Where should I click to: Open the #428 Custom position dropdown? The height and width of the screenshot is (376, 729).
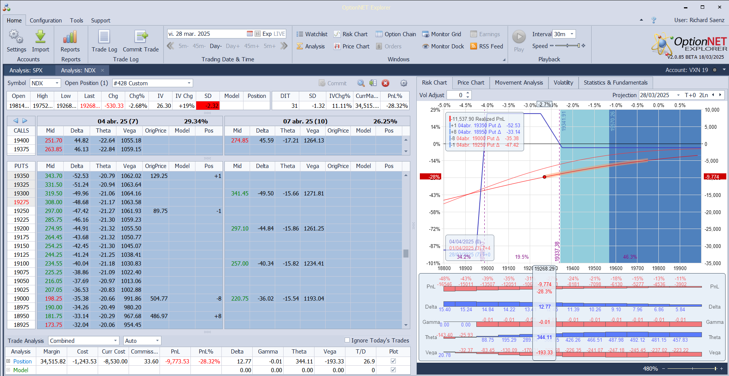[189, 83]
